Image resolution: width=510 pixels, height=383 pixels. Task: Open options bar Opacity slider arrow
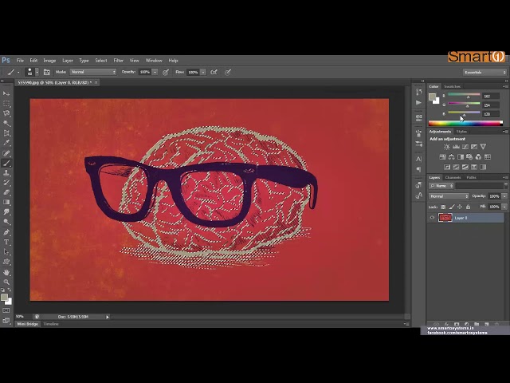pyautogui.click(x=155, y=72)
